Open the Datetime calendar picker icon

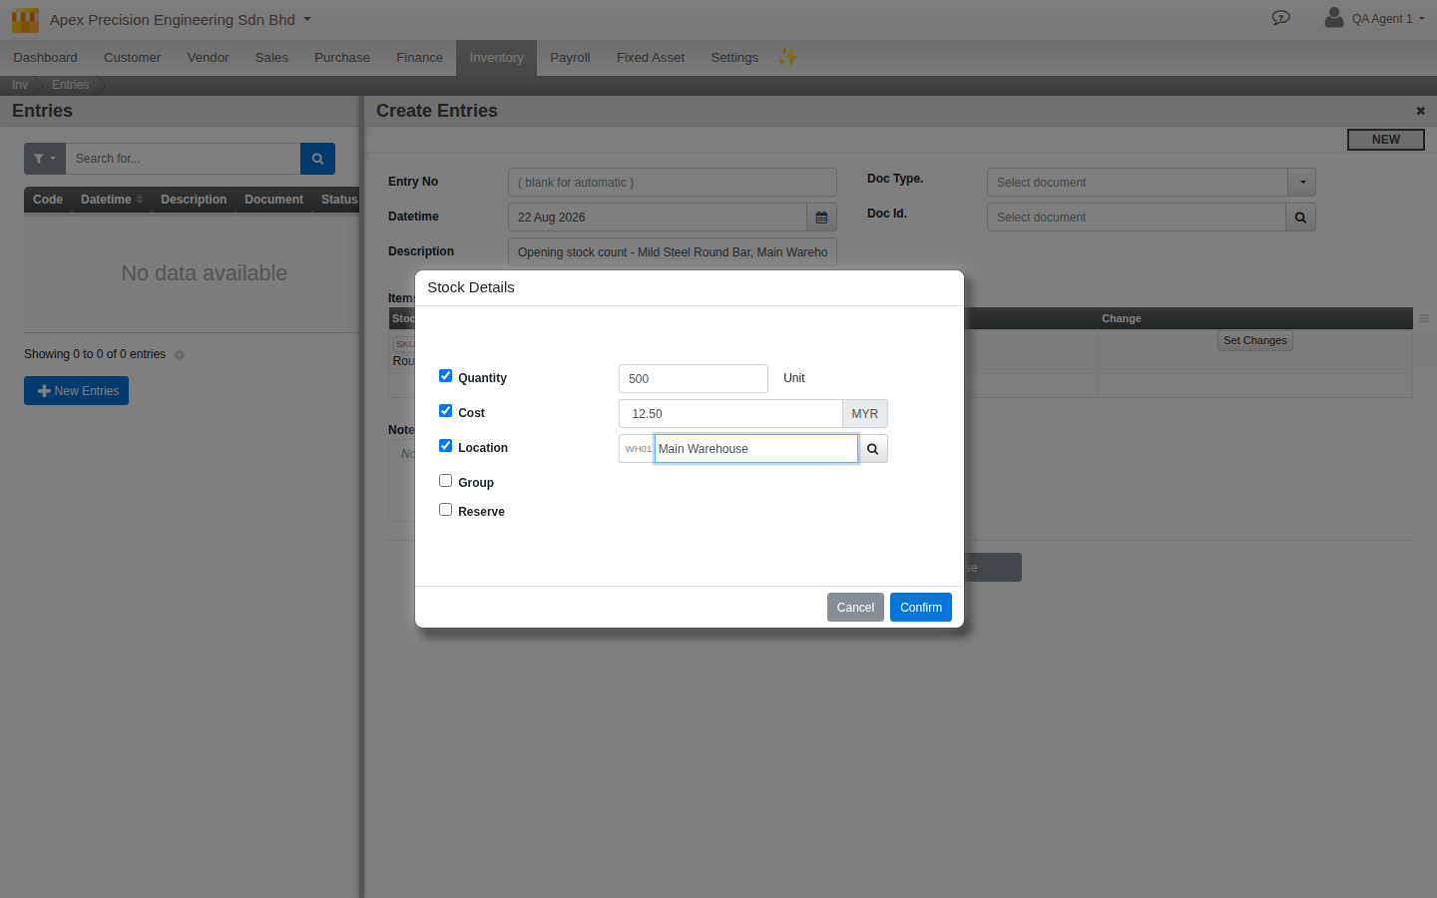point(821,218)
